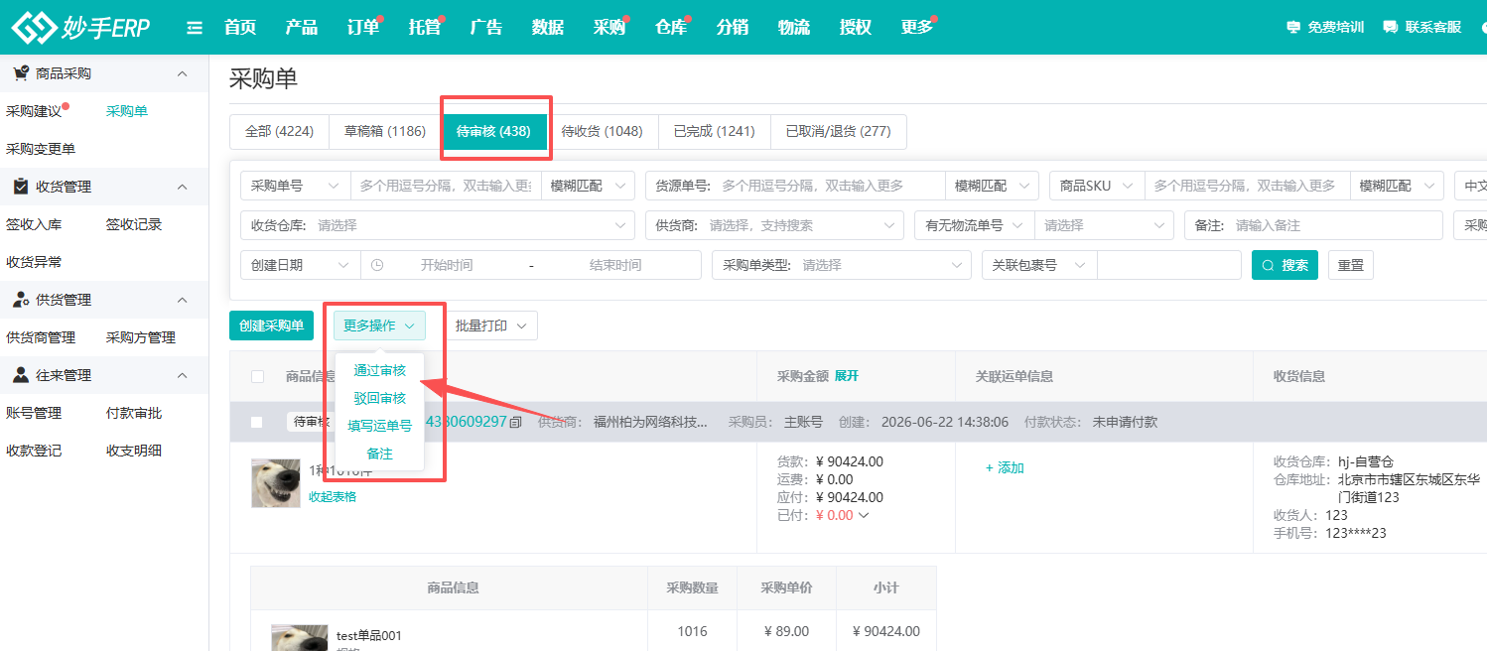Toggle the hamburger menu icon

pos(195,28)
